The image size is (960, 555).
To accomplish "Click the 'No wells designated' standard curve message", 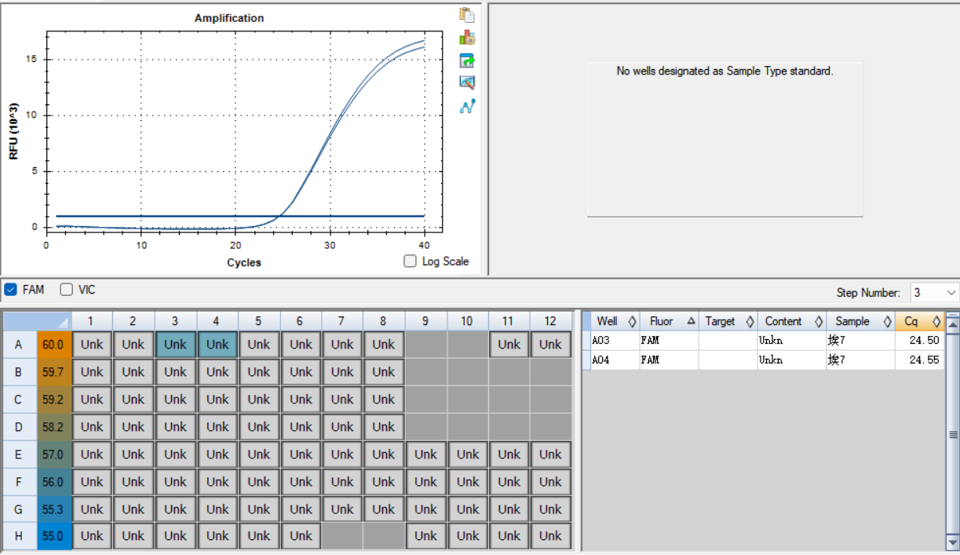I will pos(725,71).
